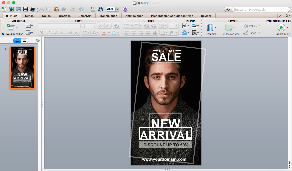Open the media browser film icon
Viewport: 292px width, 171px height.
point(100,9)
